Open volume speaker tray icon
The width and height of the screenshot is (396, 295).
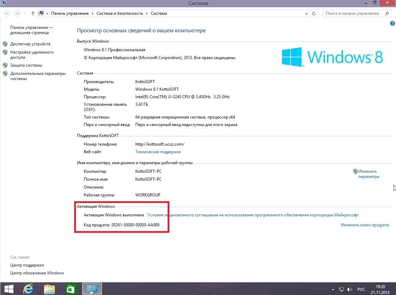tap(350, 290)
